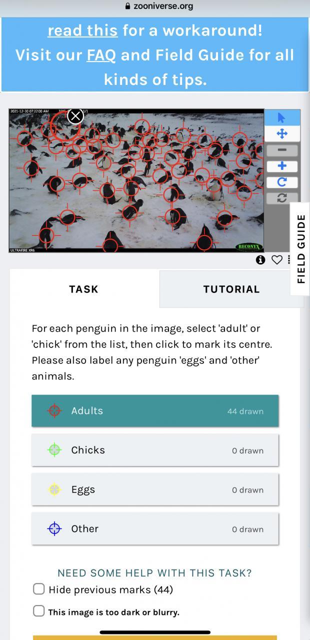310x640 pixels.
Task: Select the pan move tool
Action: [281, 134]
